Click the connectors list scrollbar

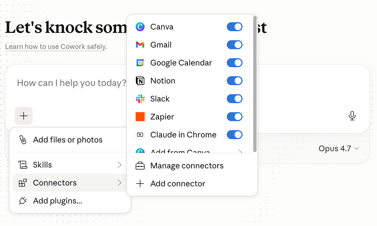(255, 84)
